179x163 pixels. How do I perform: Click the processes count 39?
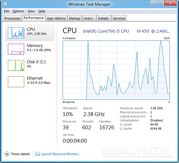click(66, 127)
